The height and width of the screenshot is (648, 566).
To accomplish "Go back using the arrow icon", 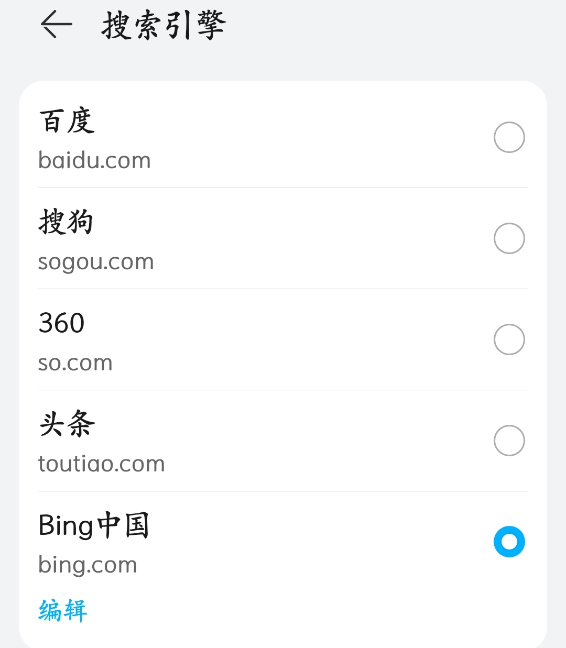I will (56, 25).
